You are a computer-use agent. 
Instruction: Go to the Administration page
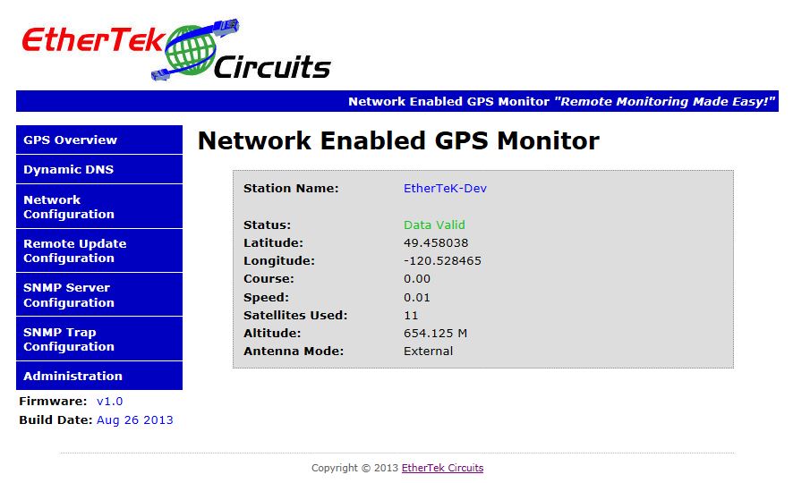tap(99, 376)
